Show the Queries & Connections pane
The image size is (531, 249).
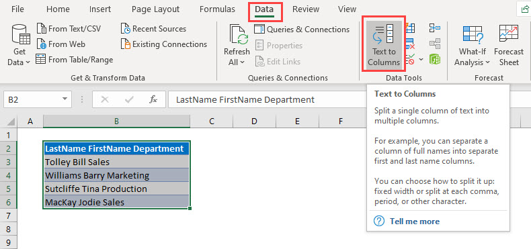click(x=302, y=30)
